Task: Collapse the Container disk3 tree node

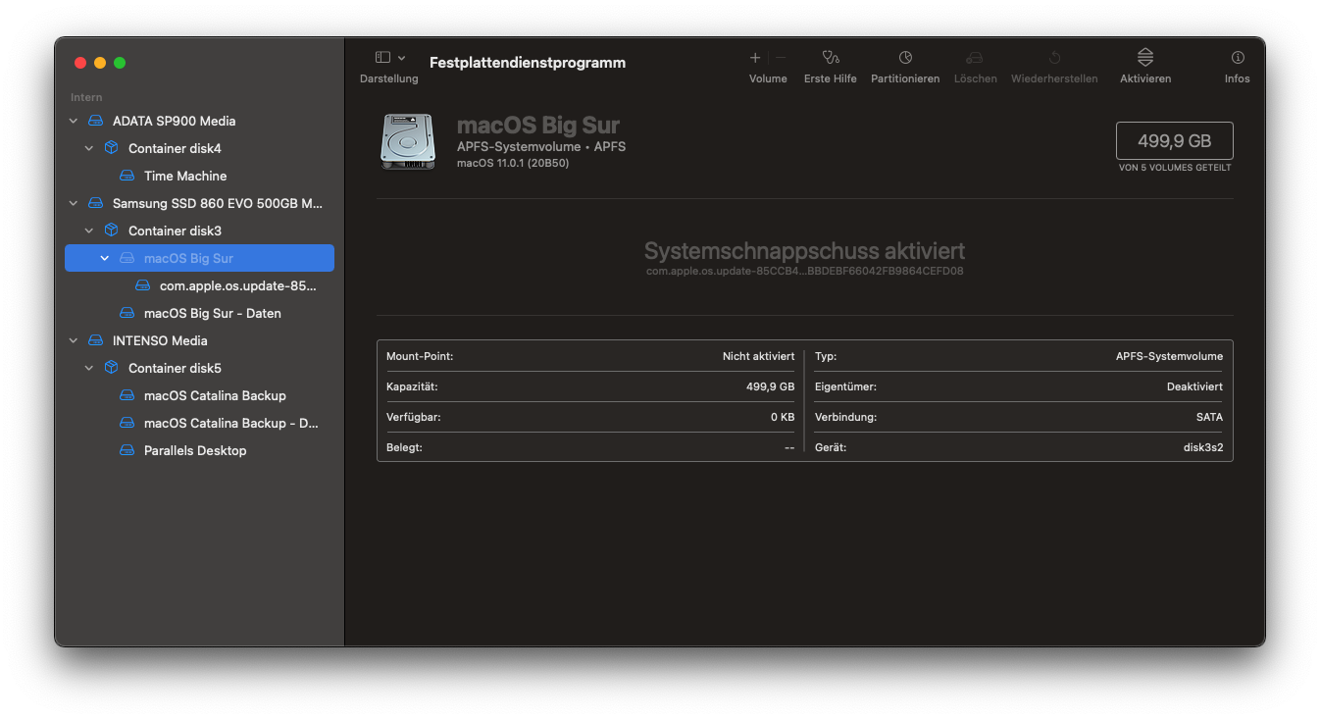Action: click(x=89, y=231)
